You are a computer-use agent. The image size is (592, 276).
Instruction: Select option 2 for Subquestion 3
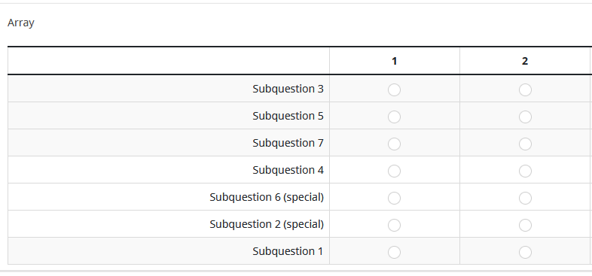[525, 89]
